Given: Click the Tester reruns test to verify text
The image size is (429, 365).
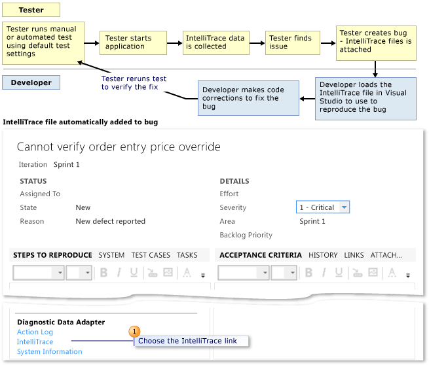Looking at the screenshot, I should pyautogui.click(x=134, y=83).
